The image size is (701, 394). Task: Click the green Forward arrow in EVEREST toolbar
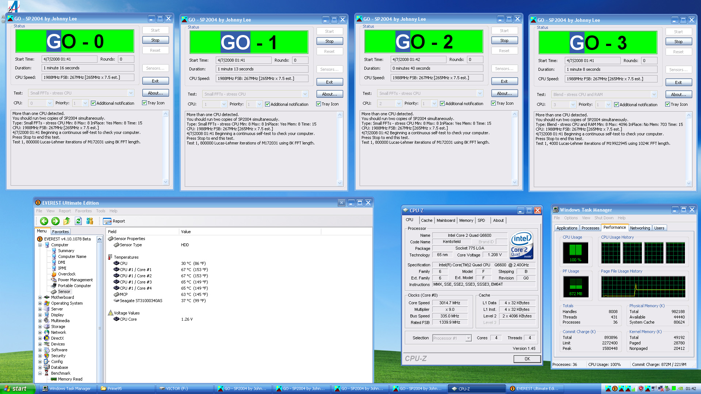pyautogui.click(x=55, y=221)
